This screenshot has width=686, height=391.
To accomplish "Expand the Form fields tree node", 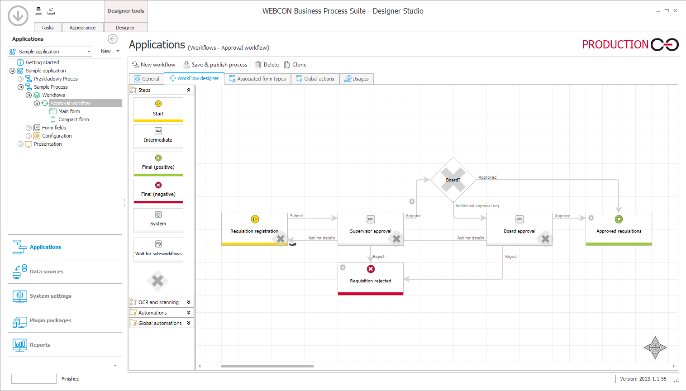I will click(29, 128).
